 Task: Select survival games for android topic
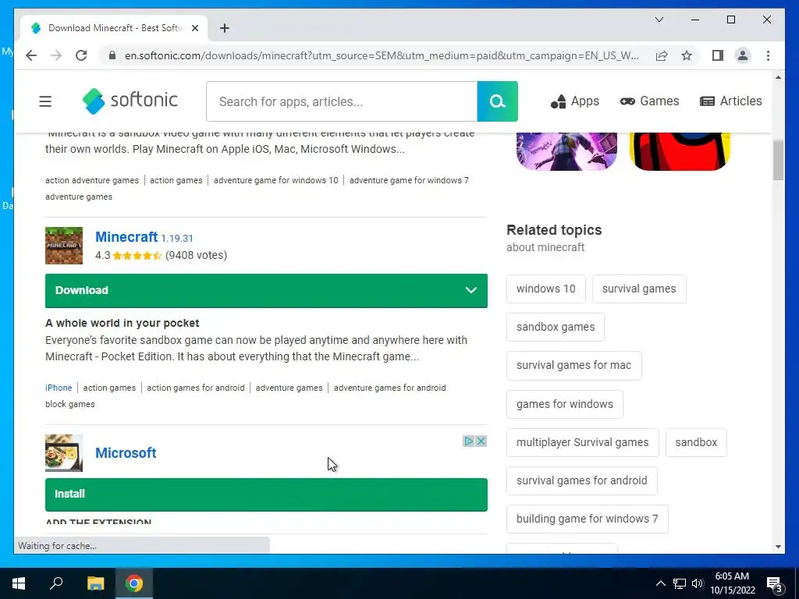coord(581,480)
